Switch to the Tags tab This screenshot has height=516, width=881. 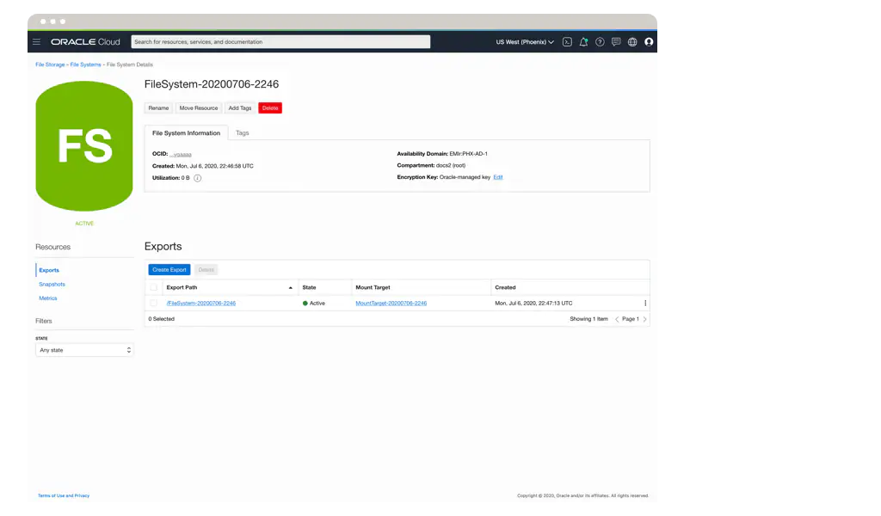click(x=243, y=133)
